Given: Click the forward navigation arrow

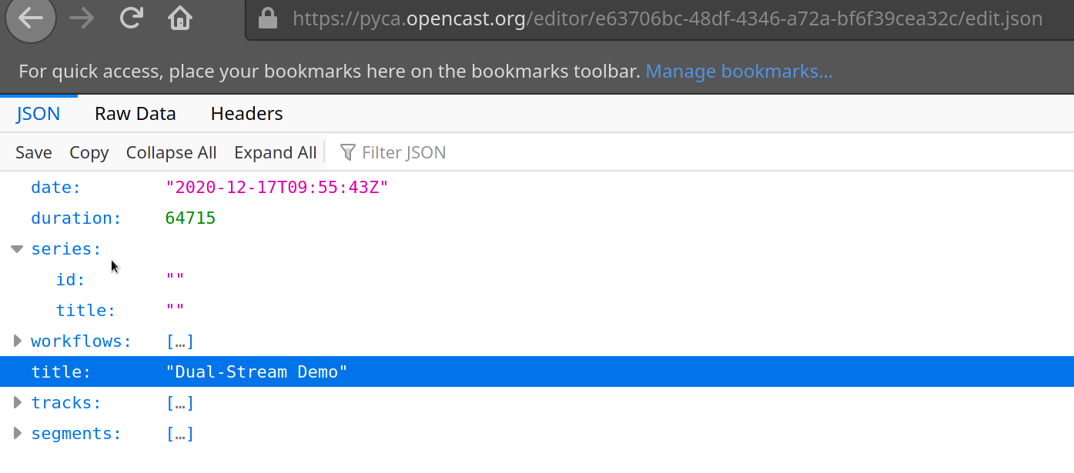Looking at the screenshot, I should point(81,18).
